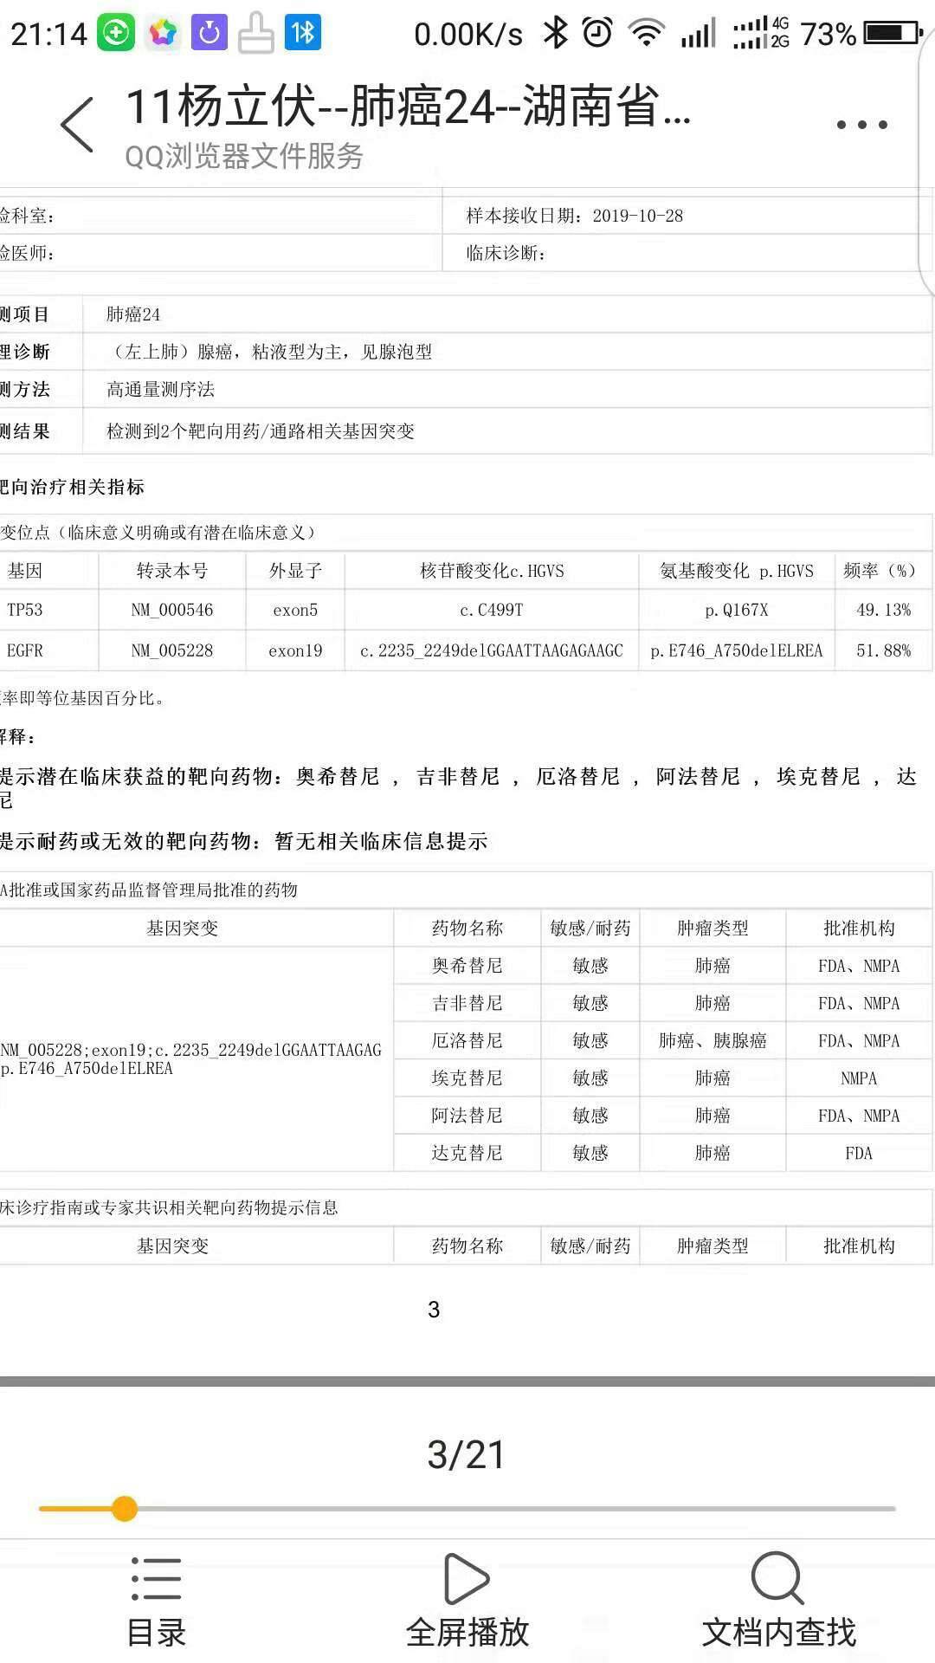The width and height of the screenshot is (935, 1663).
Task: Tap the document title text
Action: (x=408, y=107)
